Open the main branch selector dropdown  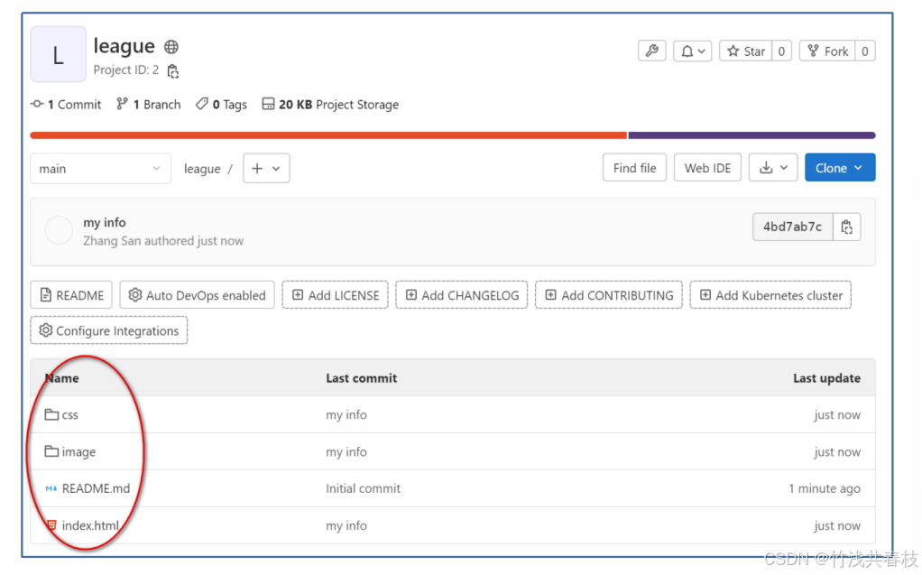(100, 169)
